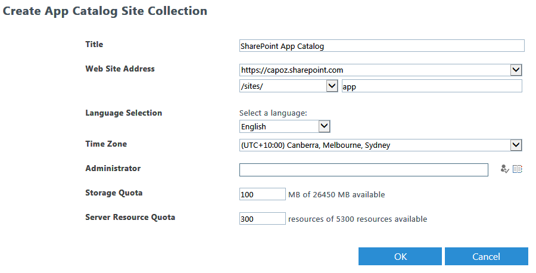Select the Server Resource Quota value field
The height and width of the screenshot is (273, 536).
[262, 219]
